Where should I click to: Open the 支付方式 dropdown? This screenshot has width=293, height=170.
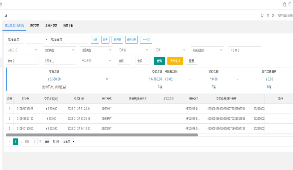tap(22, 50)
